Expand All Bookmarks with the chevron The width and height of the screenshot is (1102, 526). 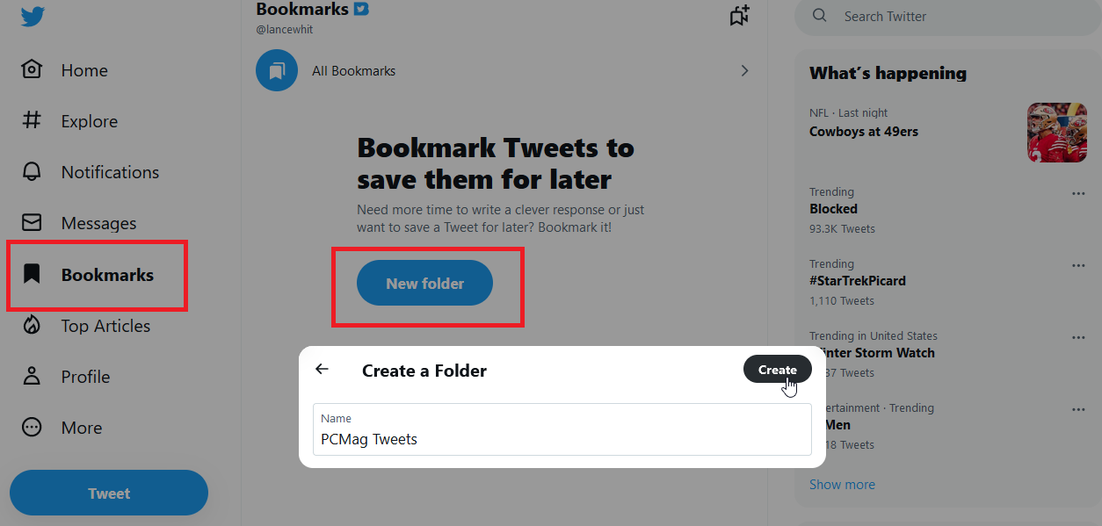click(743, 70)
